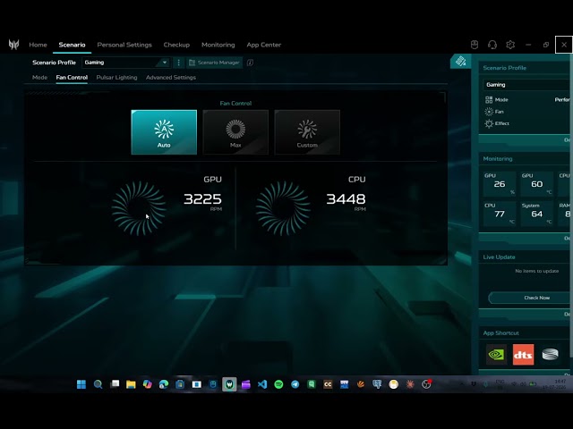Click GPU usage tile showing 26

(x=500, y=184)
